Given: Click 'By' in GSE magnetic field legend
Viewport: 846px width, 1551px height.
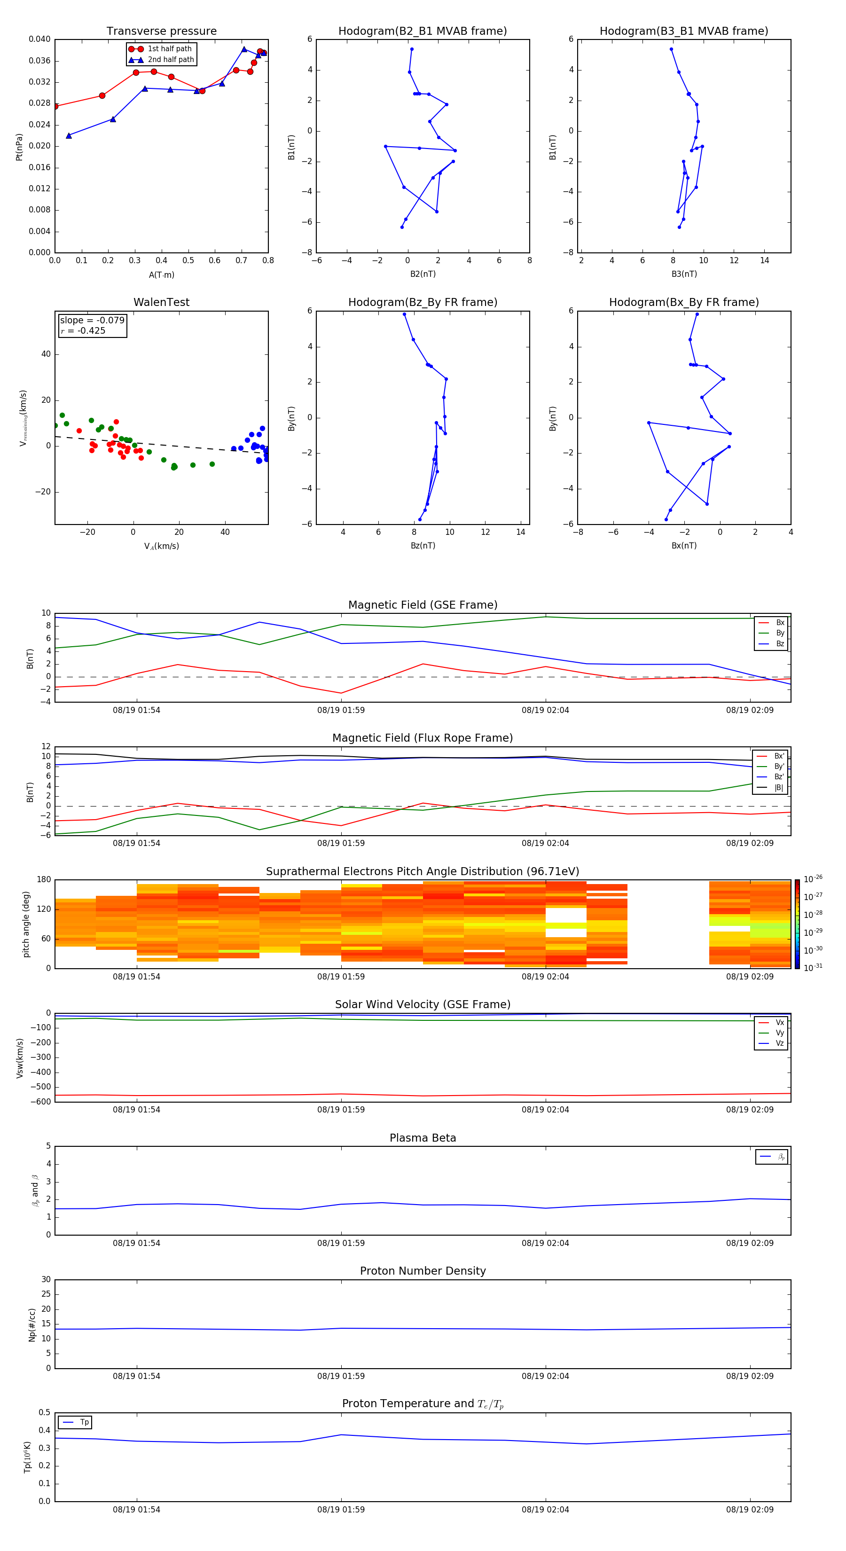Looking at the screenshot, I should tap(771, 634).
